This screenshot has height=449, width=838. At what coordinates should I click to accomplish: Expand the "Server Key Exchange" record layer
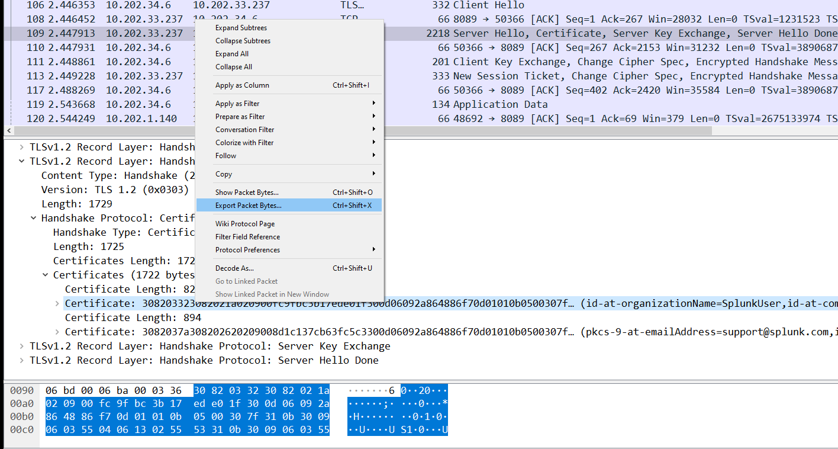pyautogui.click(x=22, y=345)
